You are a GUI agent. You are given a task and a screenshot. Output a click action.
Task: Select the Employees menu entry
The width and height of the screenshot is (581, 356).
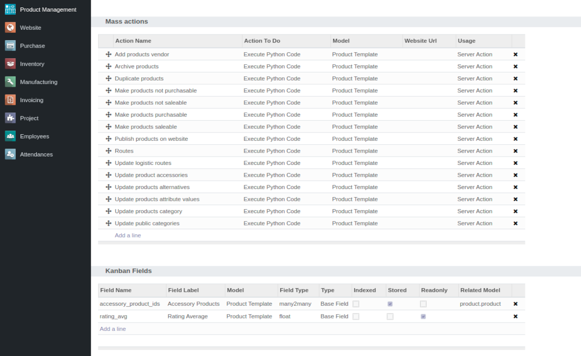(34, 137)
